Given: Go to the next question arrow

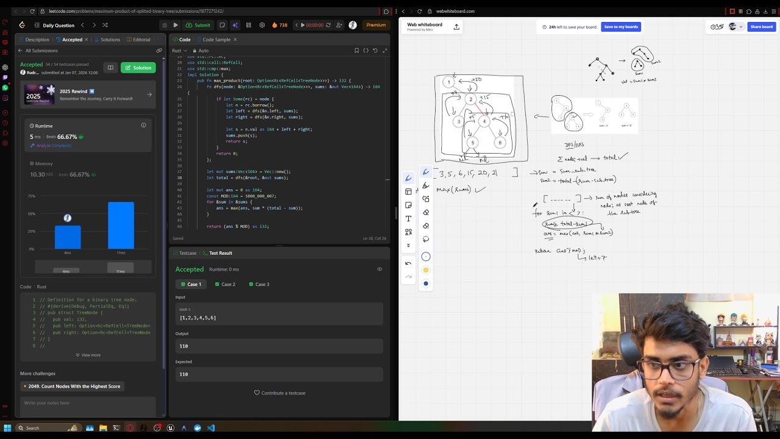Looking at the screenshot, I should click(x=94, y=25).
